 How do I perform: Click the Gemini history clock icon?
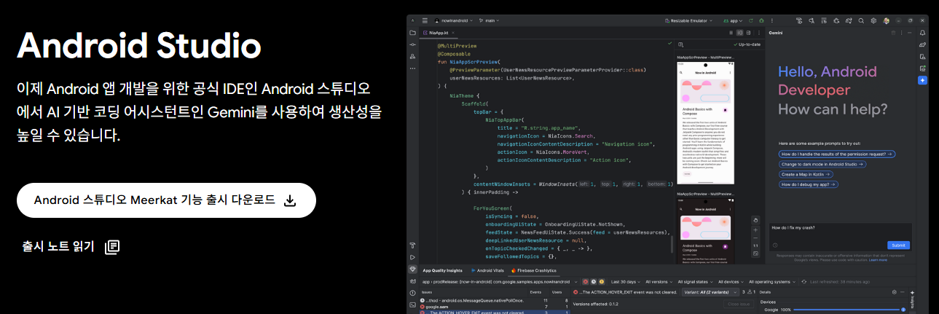[775, 246]
